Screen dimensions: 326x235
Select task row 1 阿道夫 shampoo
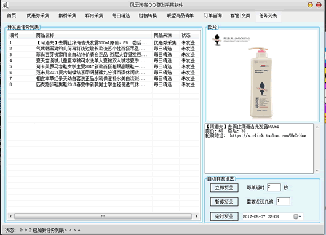click(x=103, y=42)
